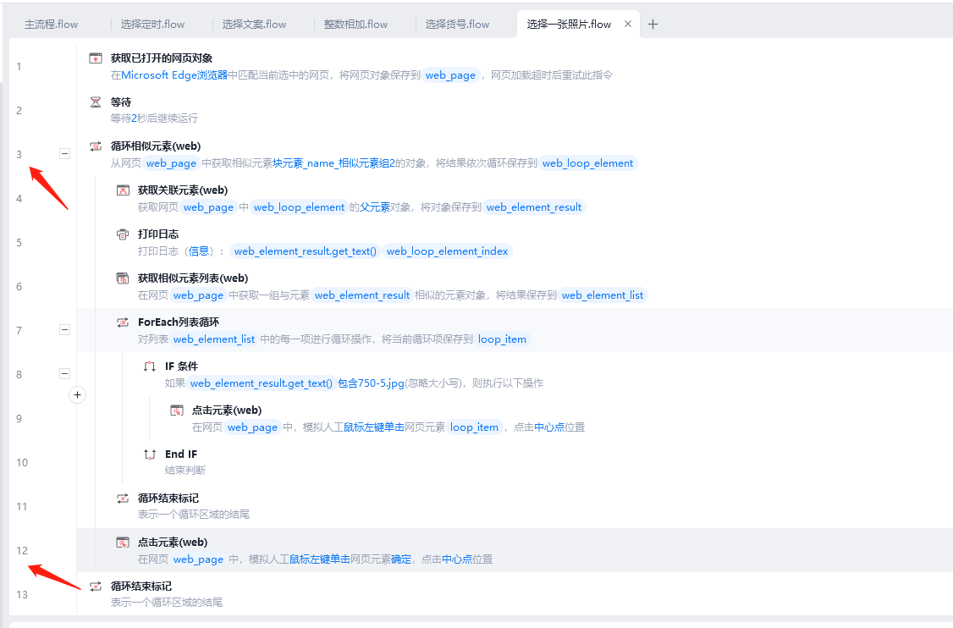Click the circular plus insert-step button
The height and width of the screenshot is (628, 953).
(77, 394)
